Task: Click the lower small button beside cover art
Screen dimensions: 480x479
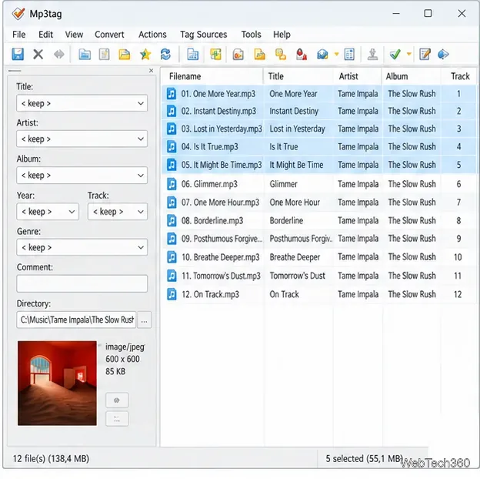Action: click(117, 419)
